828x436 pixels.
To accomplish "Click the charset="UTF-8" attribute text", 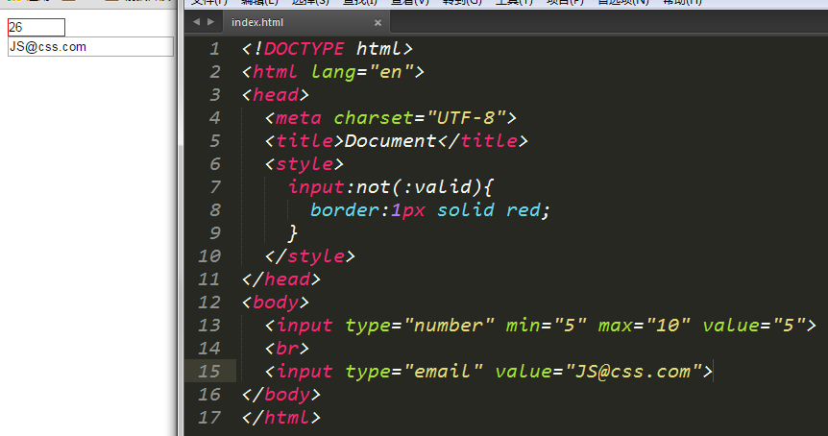I will 421,118.
